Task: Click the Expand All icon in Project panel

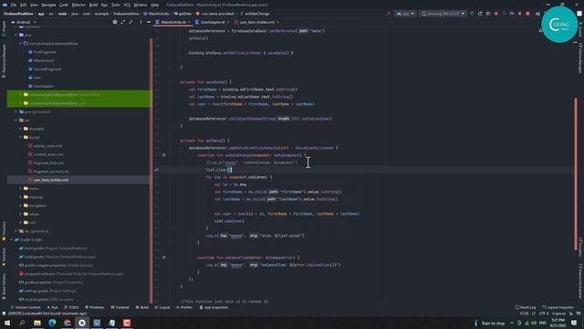Action: (x=122, y=22)
